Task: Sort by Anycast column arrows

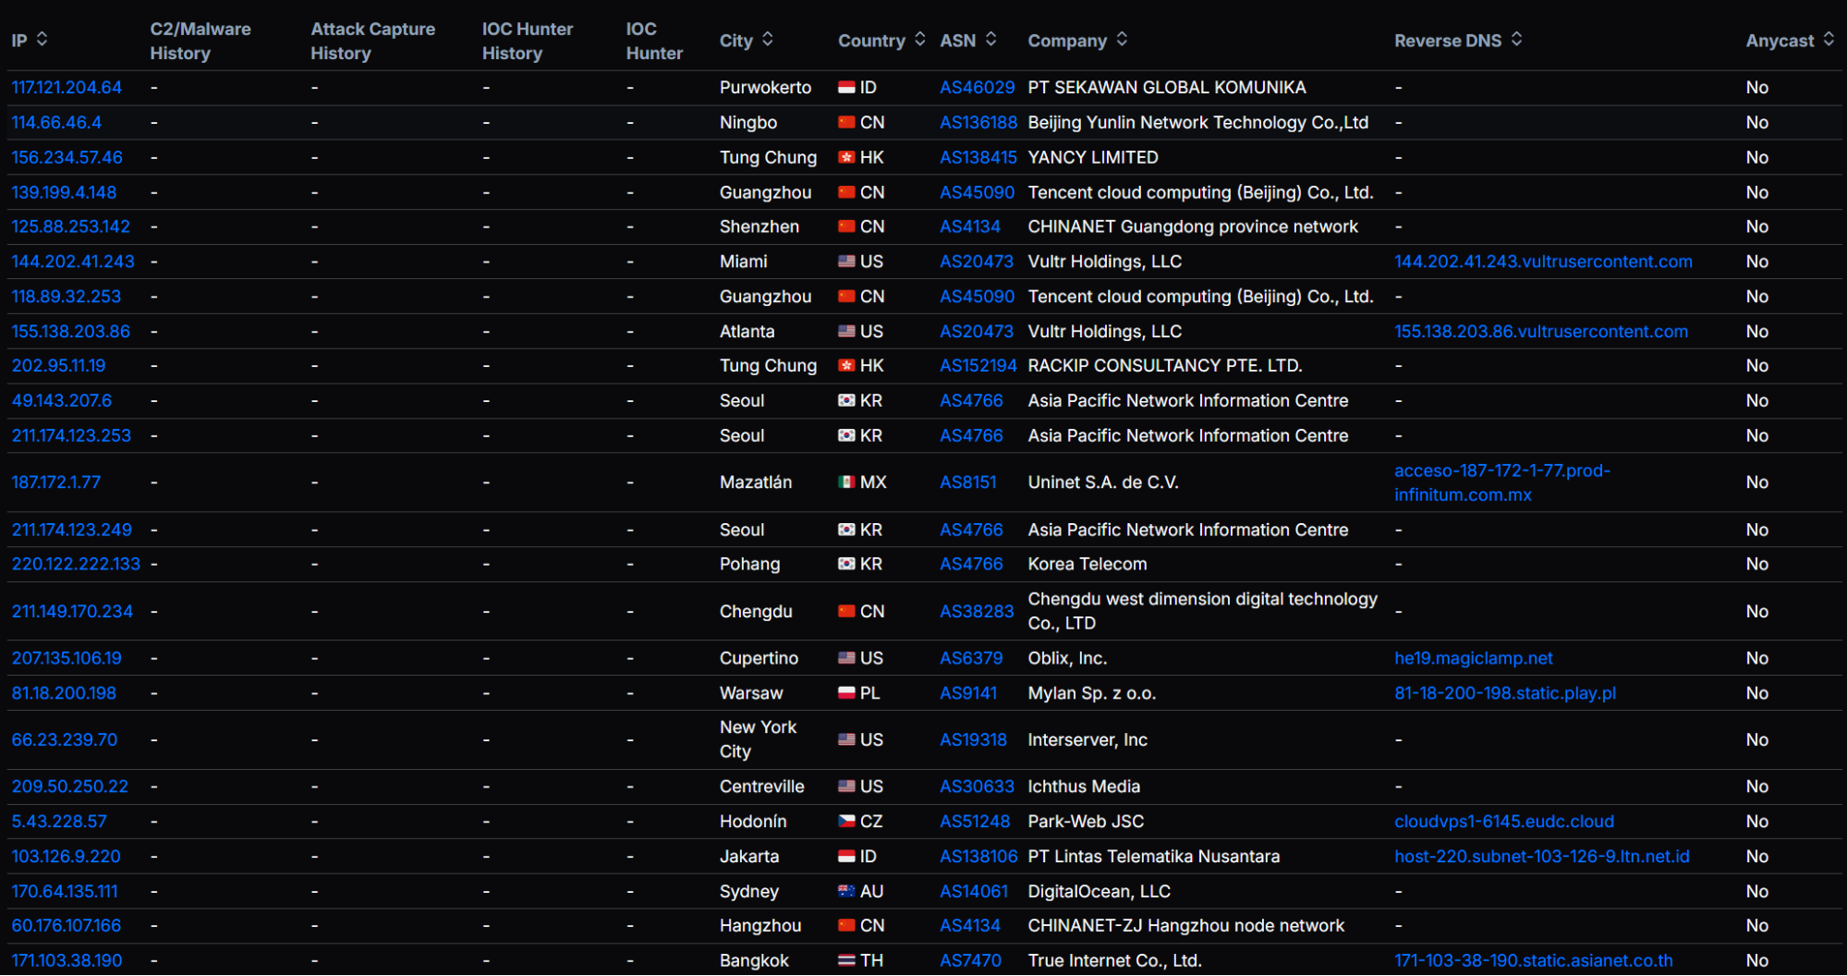Action: (x=1829, y=40)
